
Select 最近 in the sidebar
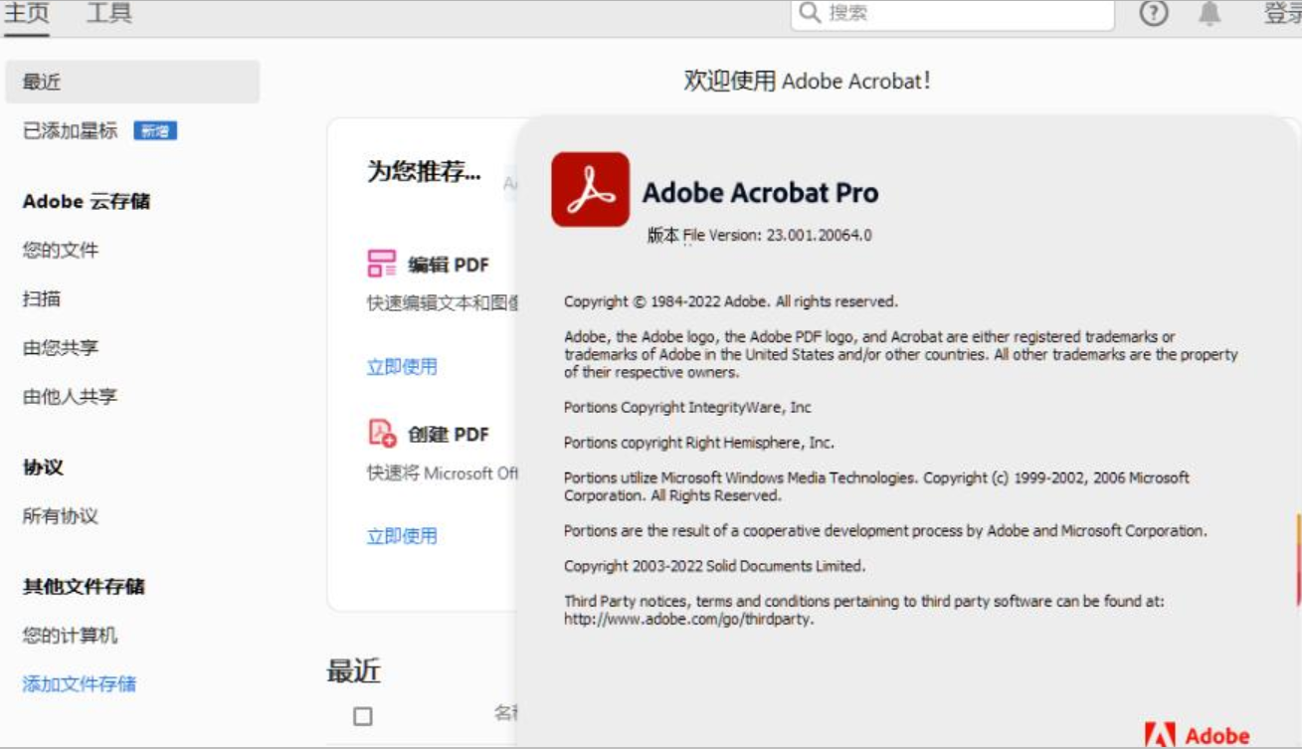(x=132, y=82)
